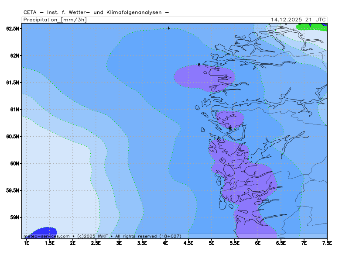Open the meteo-services.com watermark link

pyautogui.click(x=47, y=236)
